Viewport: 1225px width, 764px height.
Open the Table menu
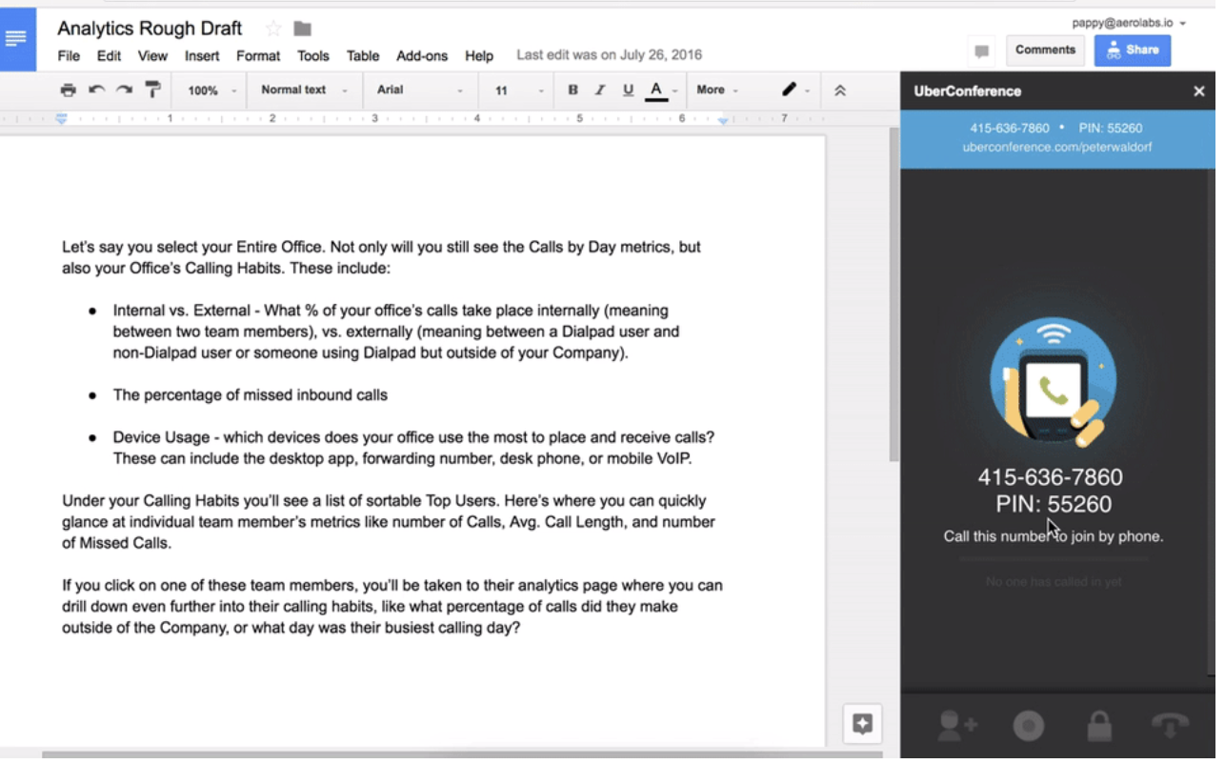363,56
